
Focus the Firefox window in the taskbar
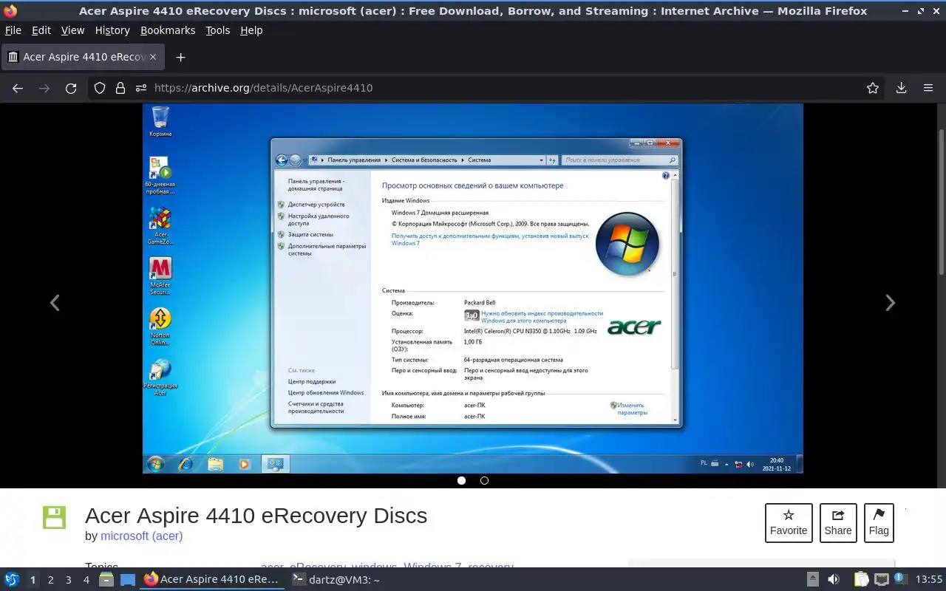(212, 580)
